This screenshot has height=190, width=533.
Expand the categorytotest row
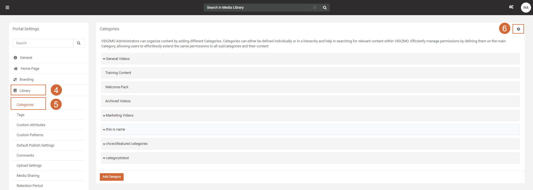click(x=104, y=158)
